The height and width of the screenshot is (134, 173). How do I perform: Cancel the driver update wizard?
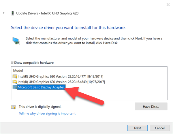pyautogui.click(x=160, y=128)
